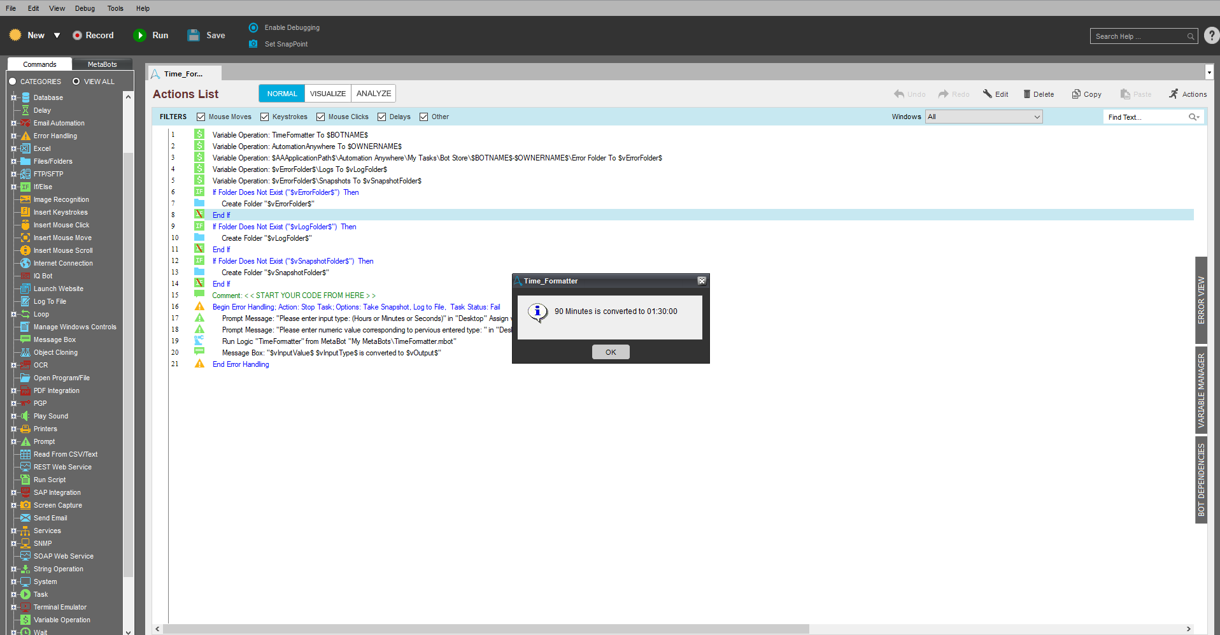Toggle the Keystrokes filter checkbox
Viewport: 1220px width, 635px height.
[264, 117]
